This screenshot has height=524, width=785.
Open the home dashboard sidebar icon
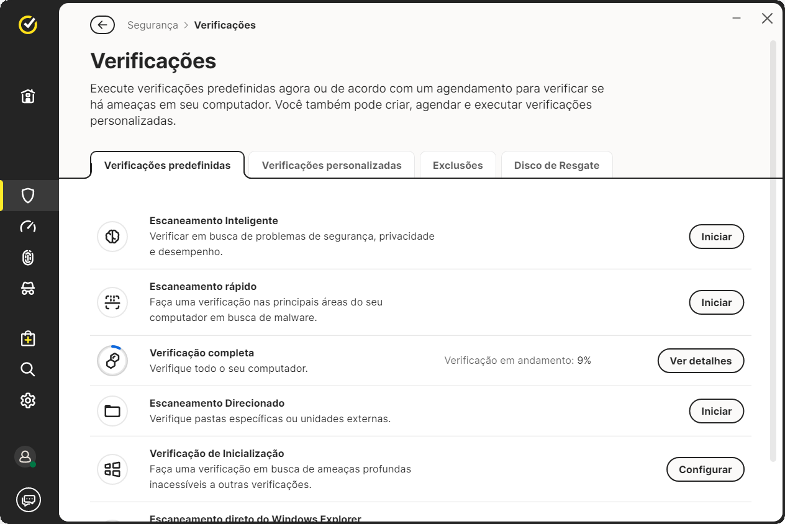pyautogui.click(x=28, y=96)
